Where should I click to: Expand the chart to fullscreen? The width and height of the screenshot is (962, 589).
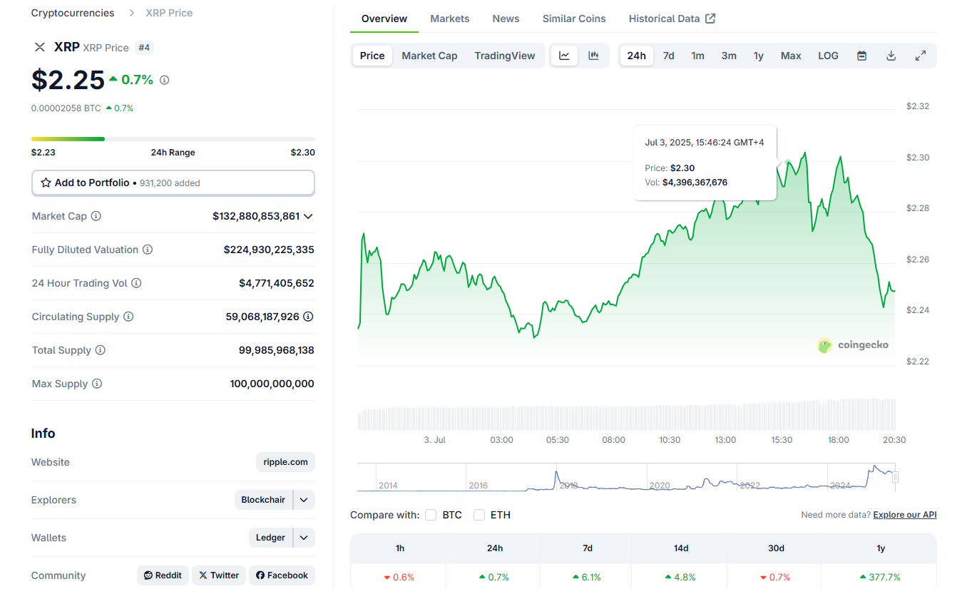(921, 56)
